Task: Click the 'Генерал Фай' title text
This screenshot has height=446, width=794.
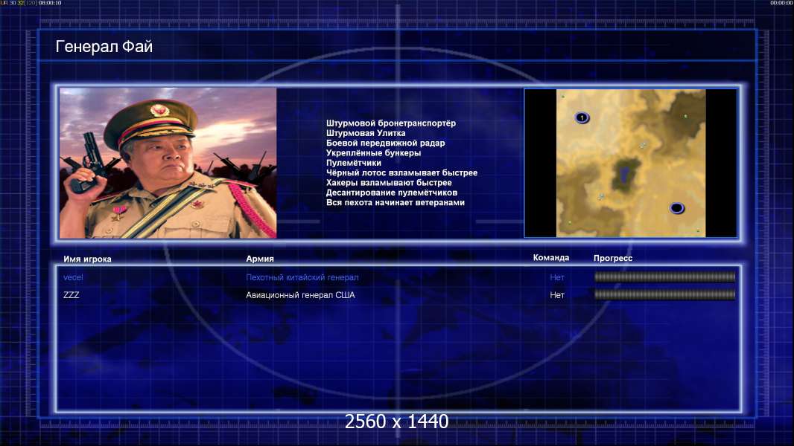Action: [104, 47]
